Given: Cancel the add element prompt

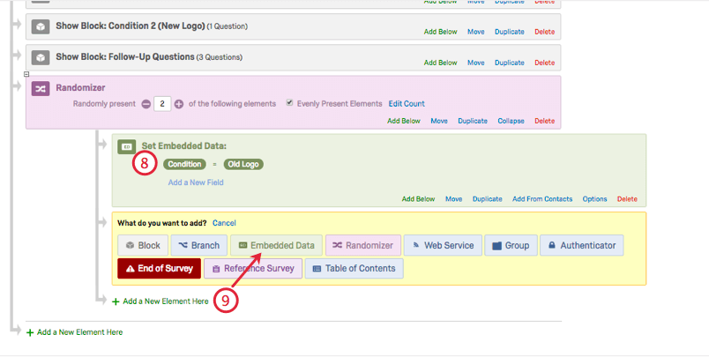Looking at the screenshot, I should click(224, 223).
